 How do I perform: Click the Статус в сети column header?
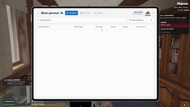click(140, 27)
